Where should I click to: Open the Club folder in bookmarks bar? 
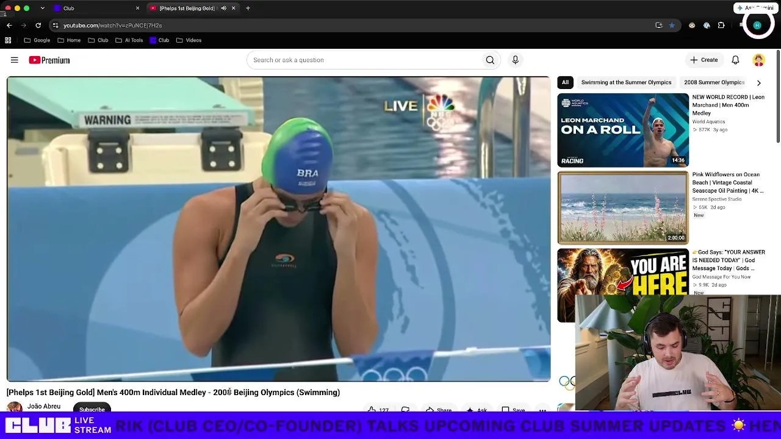[x=98, y=40]
